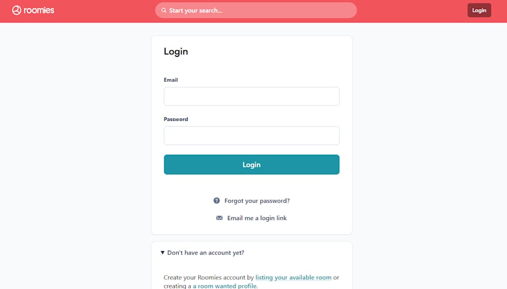Open Login from the header bar

tap(479, 10)
